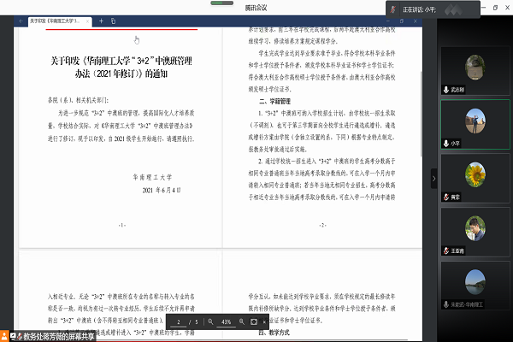
Task: Click the fit-to-page icon in the PDF toolbar
Action: pyautogui.click(x=254, y=321)
